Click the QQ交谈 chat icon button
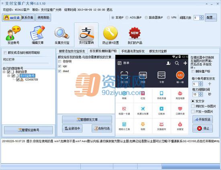The width and height of the screenshot is (221, 170). (x=12, y=18)
